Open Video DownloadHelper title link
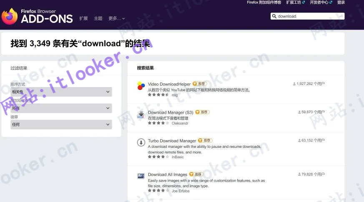 tap(169, 84)
